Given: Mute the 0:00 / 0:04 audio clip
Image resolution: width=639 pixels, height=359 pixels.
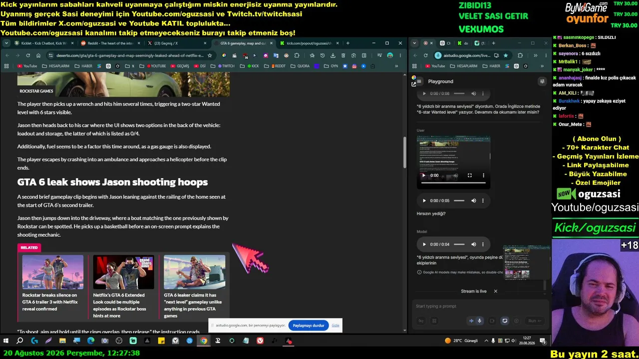Looking at the screenshot, I should pyautogui.click(x=474, y=244).
